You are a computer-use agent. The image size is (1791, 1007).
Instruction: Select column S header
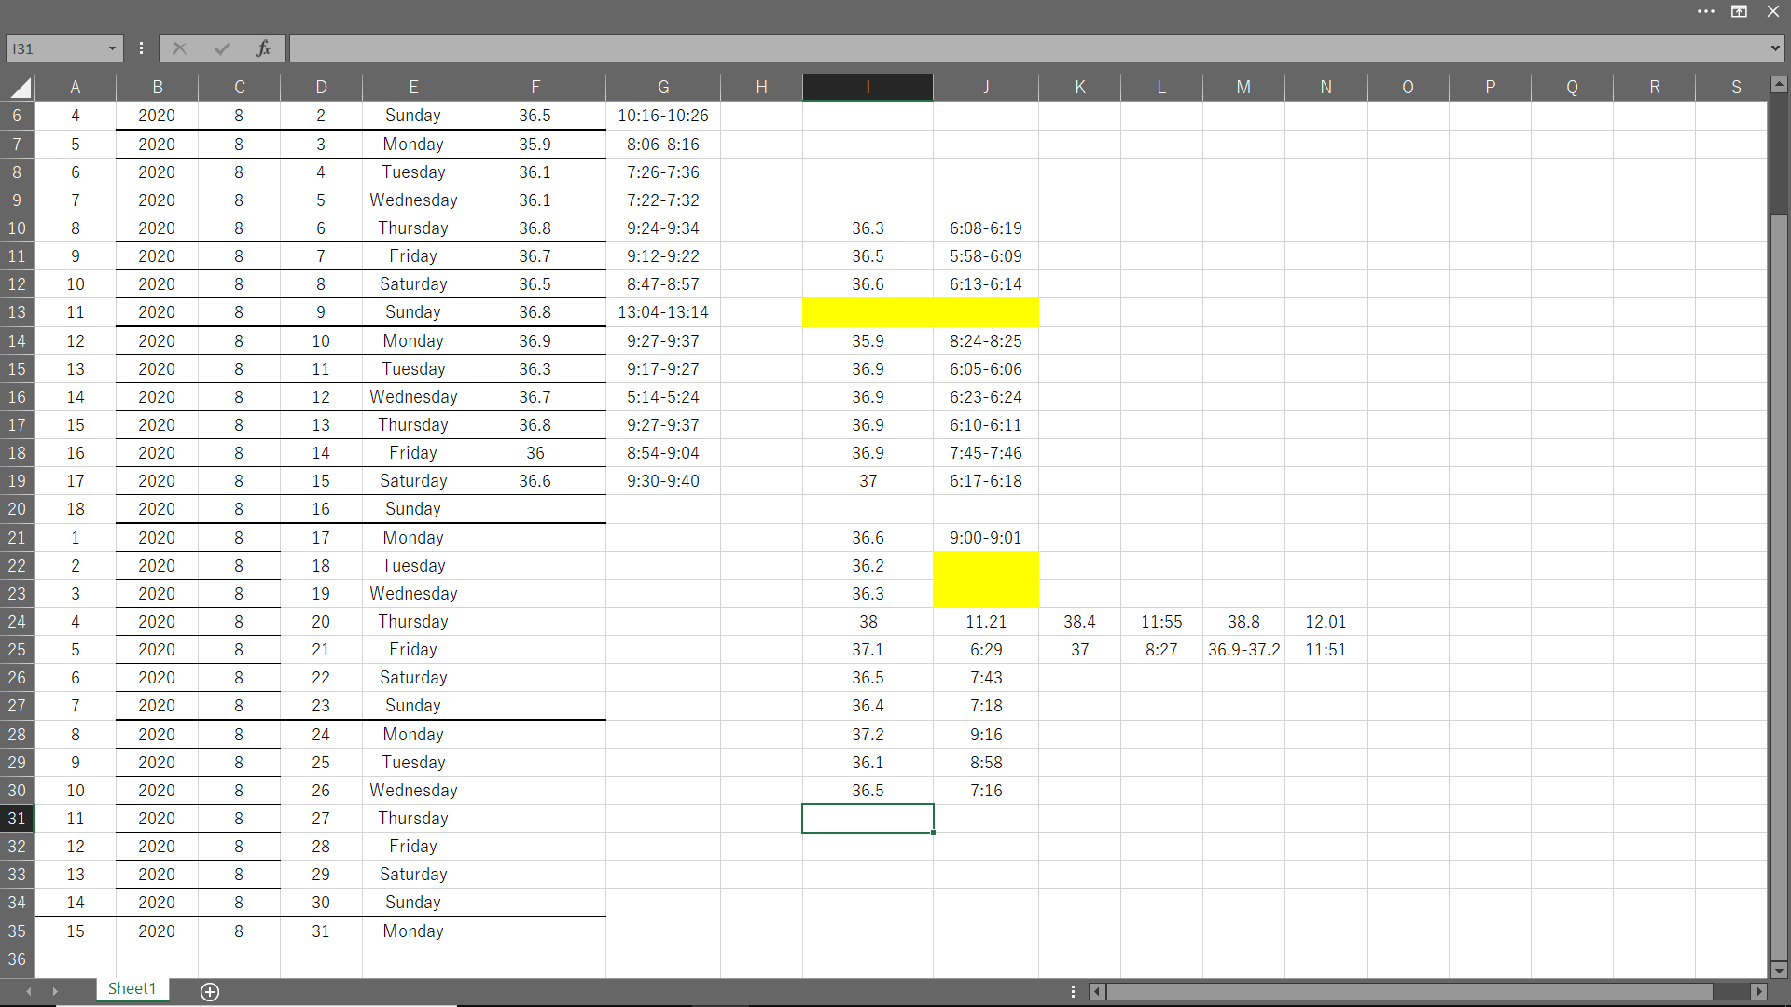(x=1736, y=87)
